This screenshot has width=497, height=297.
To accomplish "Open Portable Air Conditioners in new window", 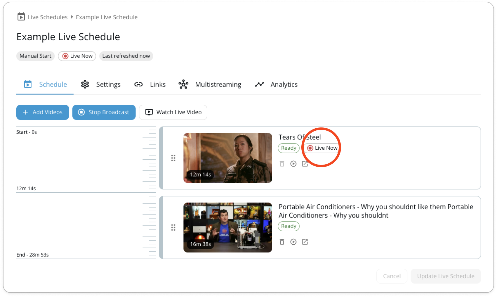I will point(305,242).
